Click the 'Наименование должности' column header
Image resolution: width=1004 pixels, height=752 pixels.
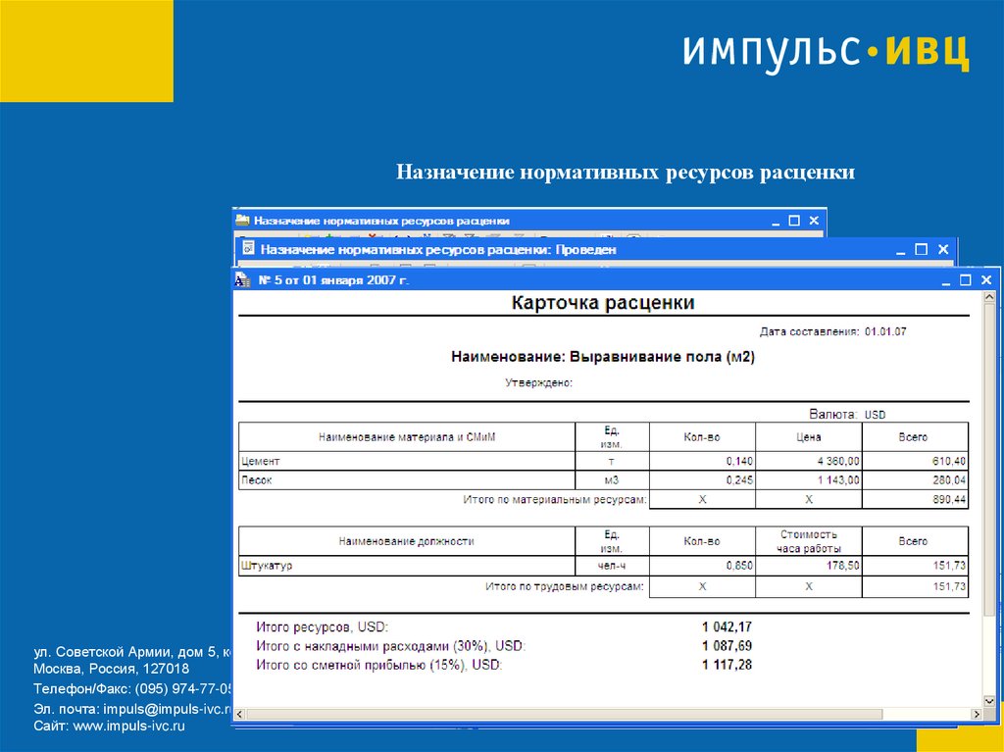pyautogui.click(x=407, y=542)
